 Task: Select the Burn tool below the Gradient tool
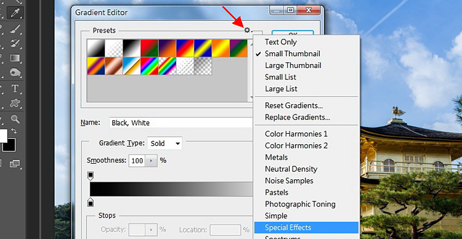tap(14, 72)
